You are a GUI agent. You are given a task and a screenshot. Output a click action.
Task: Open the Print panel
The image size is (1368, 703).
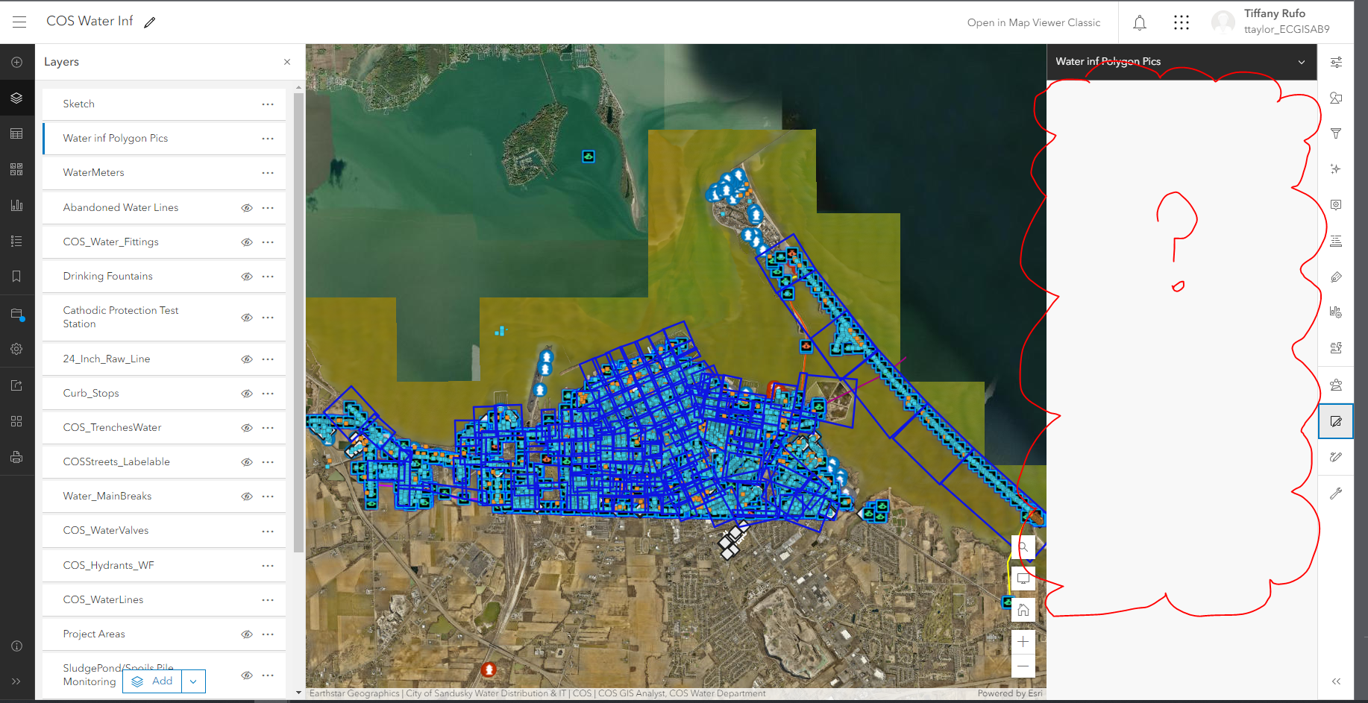(x=17, y=456)
